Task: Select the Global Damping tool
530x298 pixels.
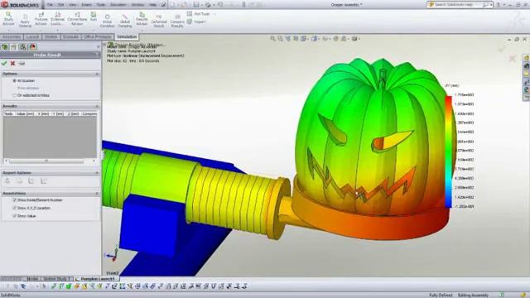Action: (x=125, y=21)
